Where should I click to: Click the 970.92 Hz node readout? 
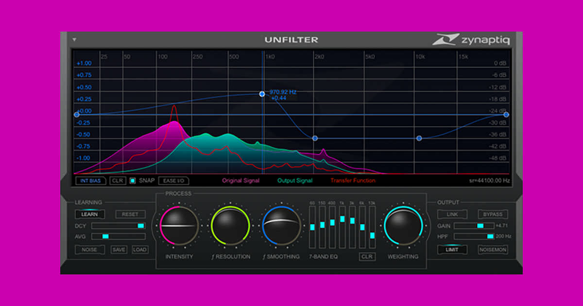[283, 91]
